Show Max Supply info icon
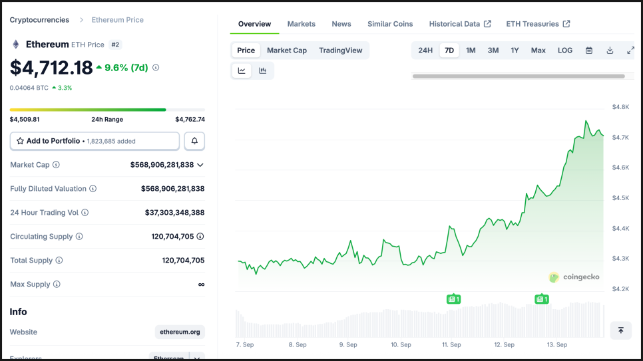Image resolution: width=643 pixels, height=361 pixels. [x=57, y=284]
